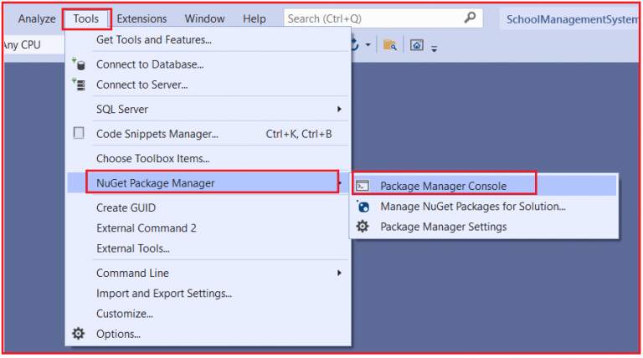Click the Options gear icon
643x358 pixels.
coord(79,334)
